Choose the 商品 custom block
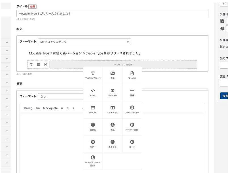 [112, 127]
